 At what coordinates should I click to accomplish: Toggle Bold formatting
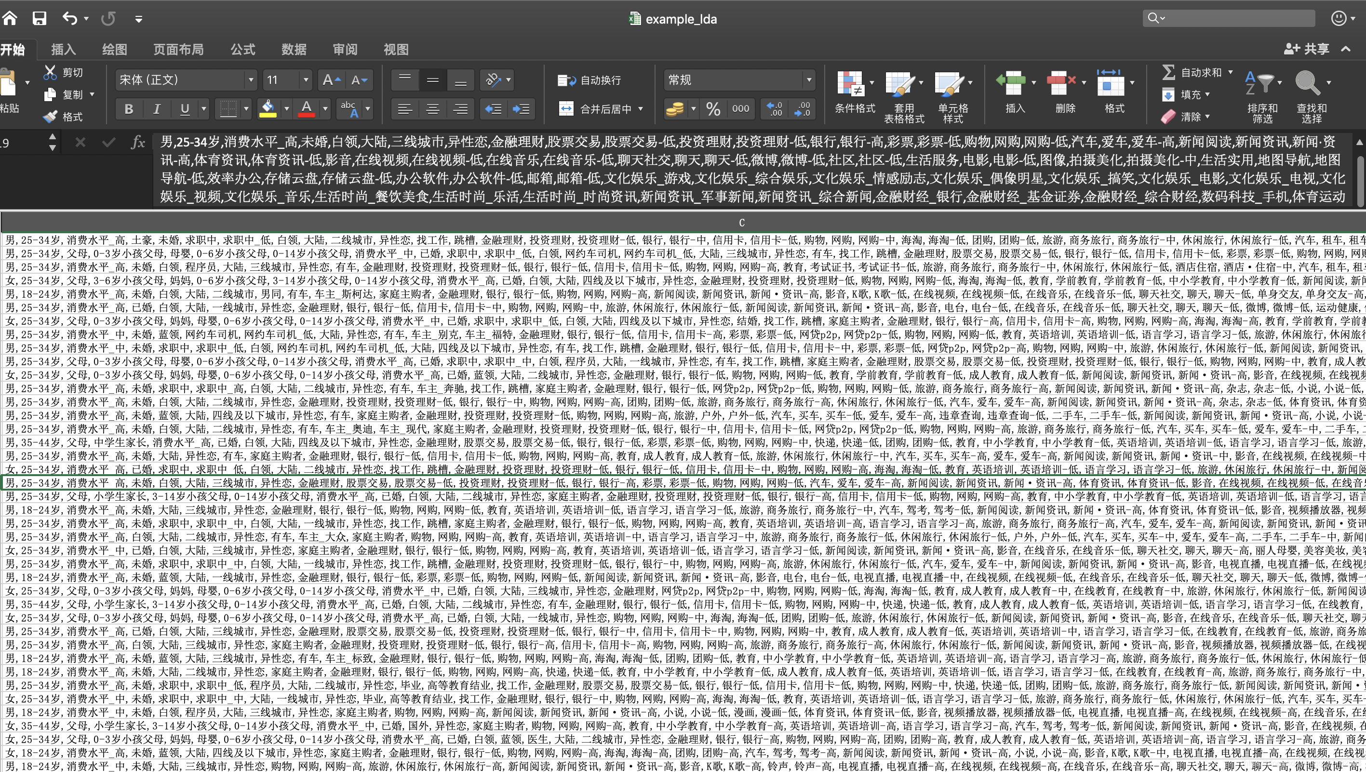[129, 109]
